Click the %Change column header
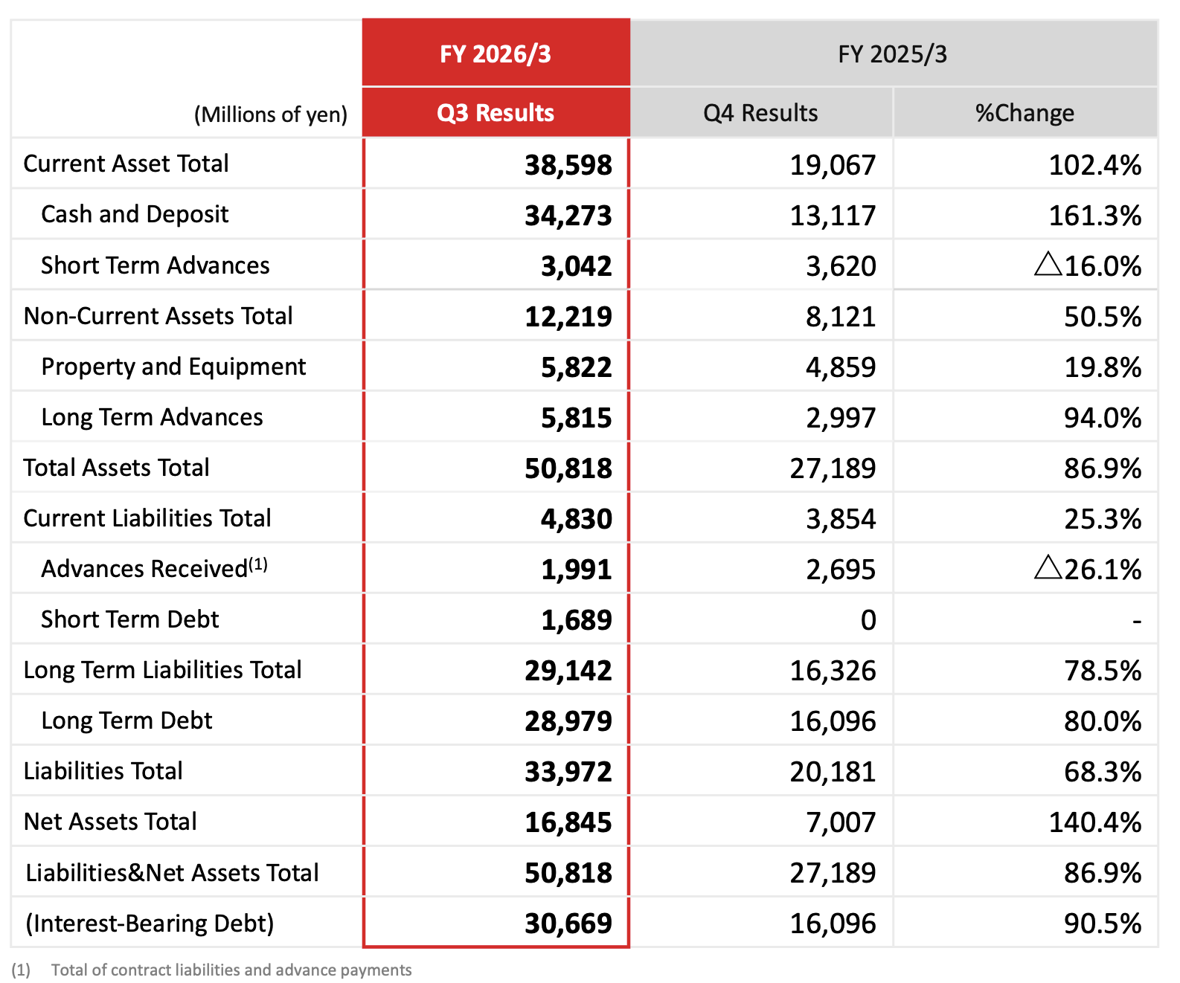 click(1025, 113)
